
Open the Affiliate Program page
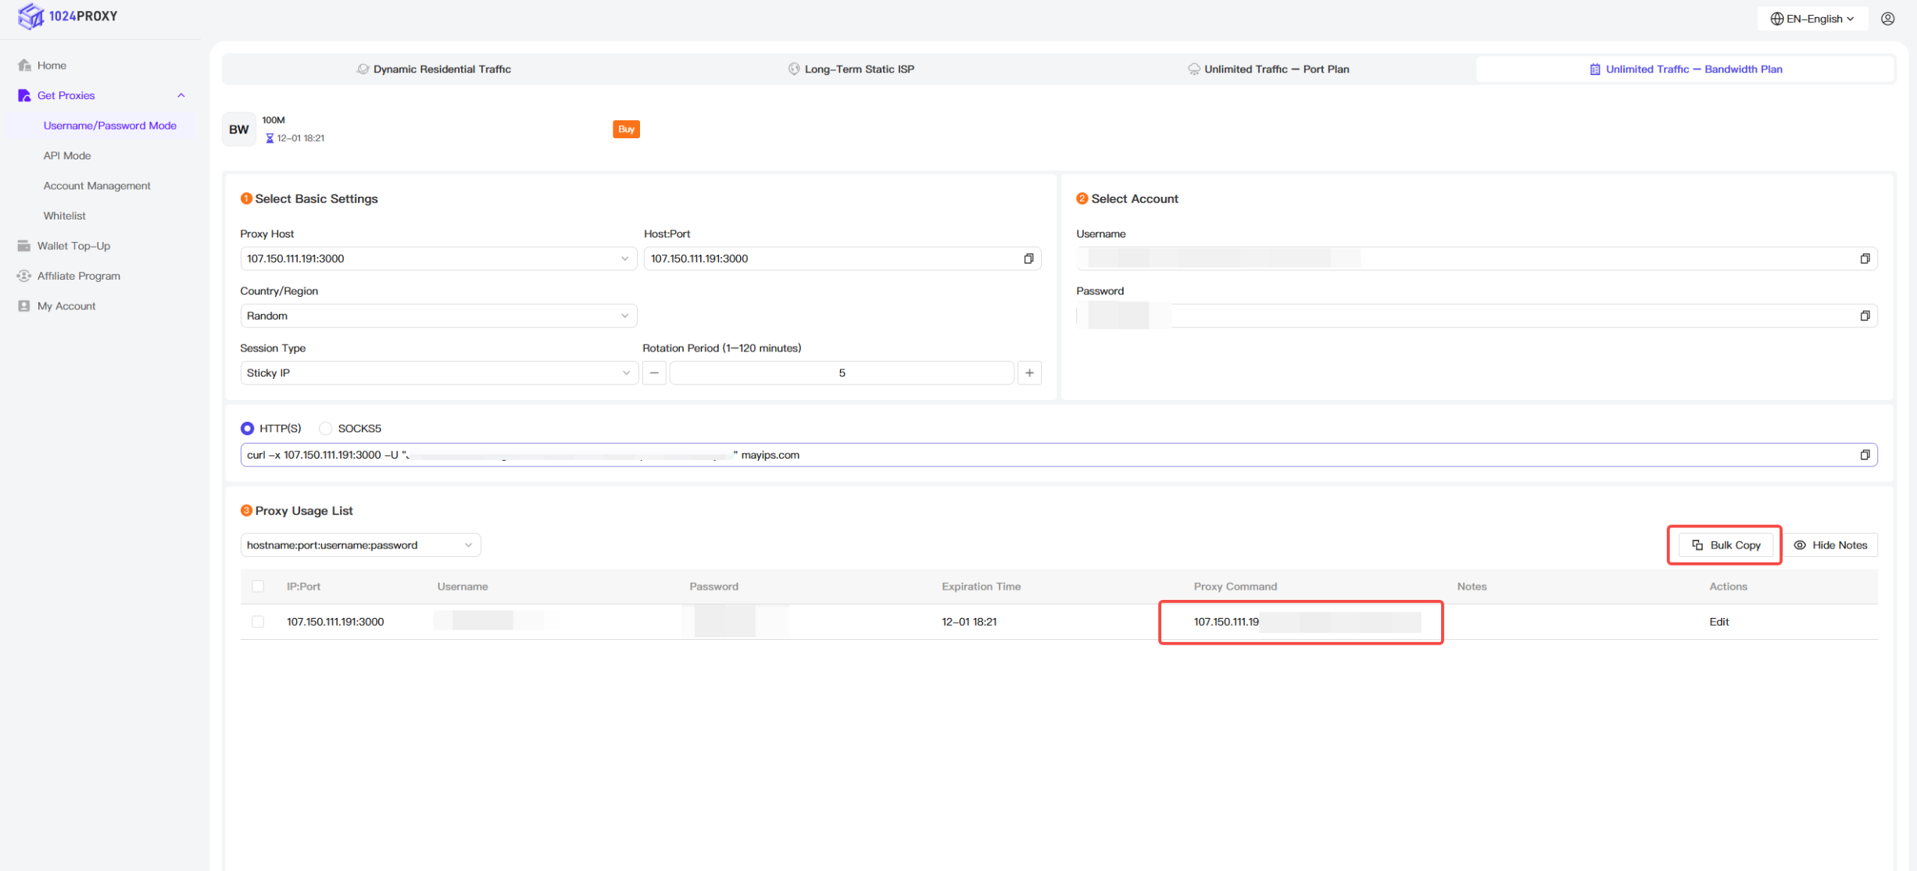pyautogui.click(x=78, y=276)
